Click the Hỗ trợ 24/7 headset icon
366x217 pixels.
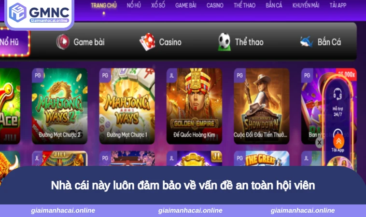338,94
